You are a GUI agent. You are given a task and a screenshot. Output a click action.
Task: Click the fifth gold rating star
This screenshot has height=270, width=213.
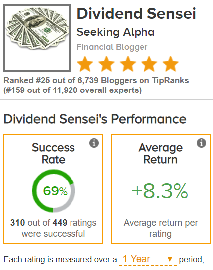170,64
